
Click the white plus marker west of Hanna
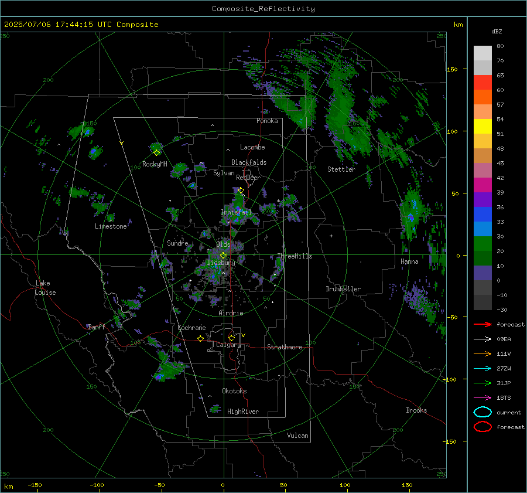pyautogui.click(x=331, y=236)
